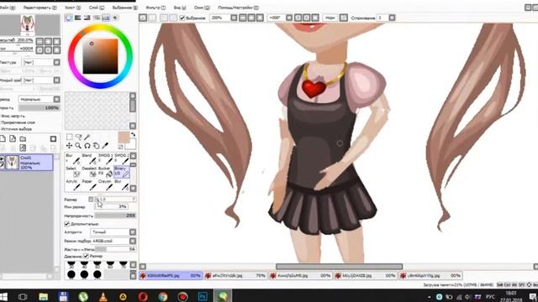This screenshot has height=302, width=538.
Task: Open the Сглаживание value dropdown
Action: click(392, 18)
